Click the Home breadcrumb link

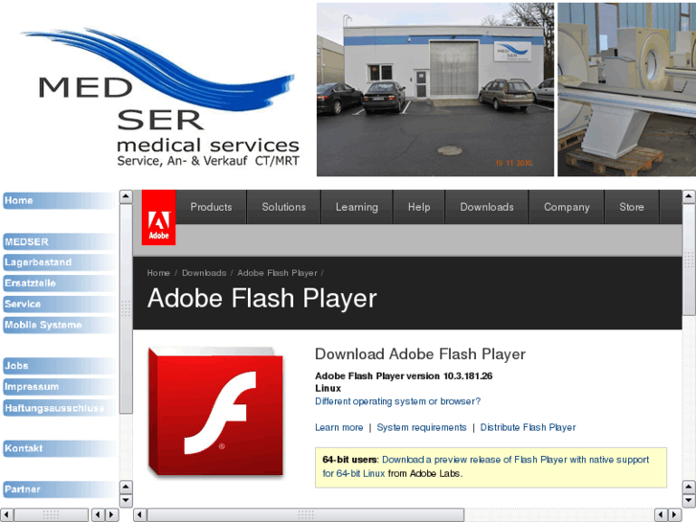159,273
